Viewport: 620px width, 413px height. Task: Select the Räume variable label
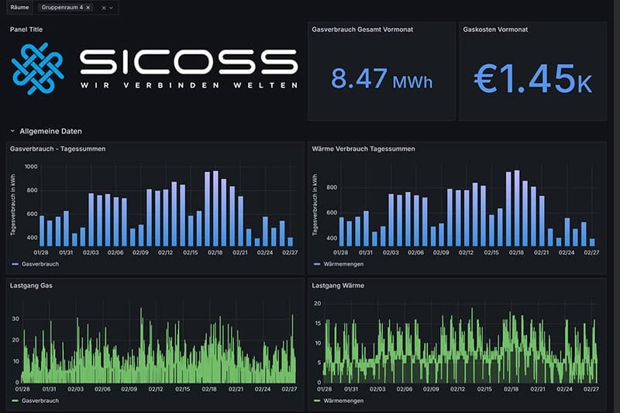click(19, 7)
